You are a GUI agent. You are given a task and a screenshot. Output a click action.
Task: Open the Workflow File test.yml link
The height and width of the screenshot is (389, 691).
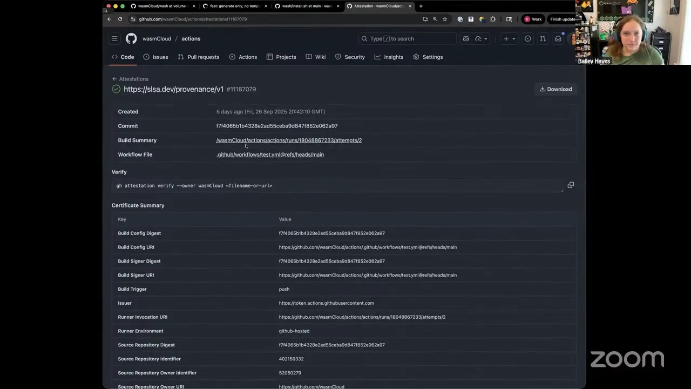[x=270, y=155]
